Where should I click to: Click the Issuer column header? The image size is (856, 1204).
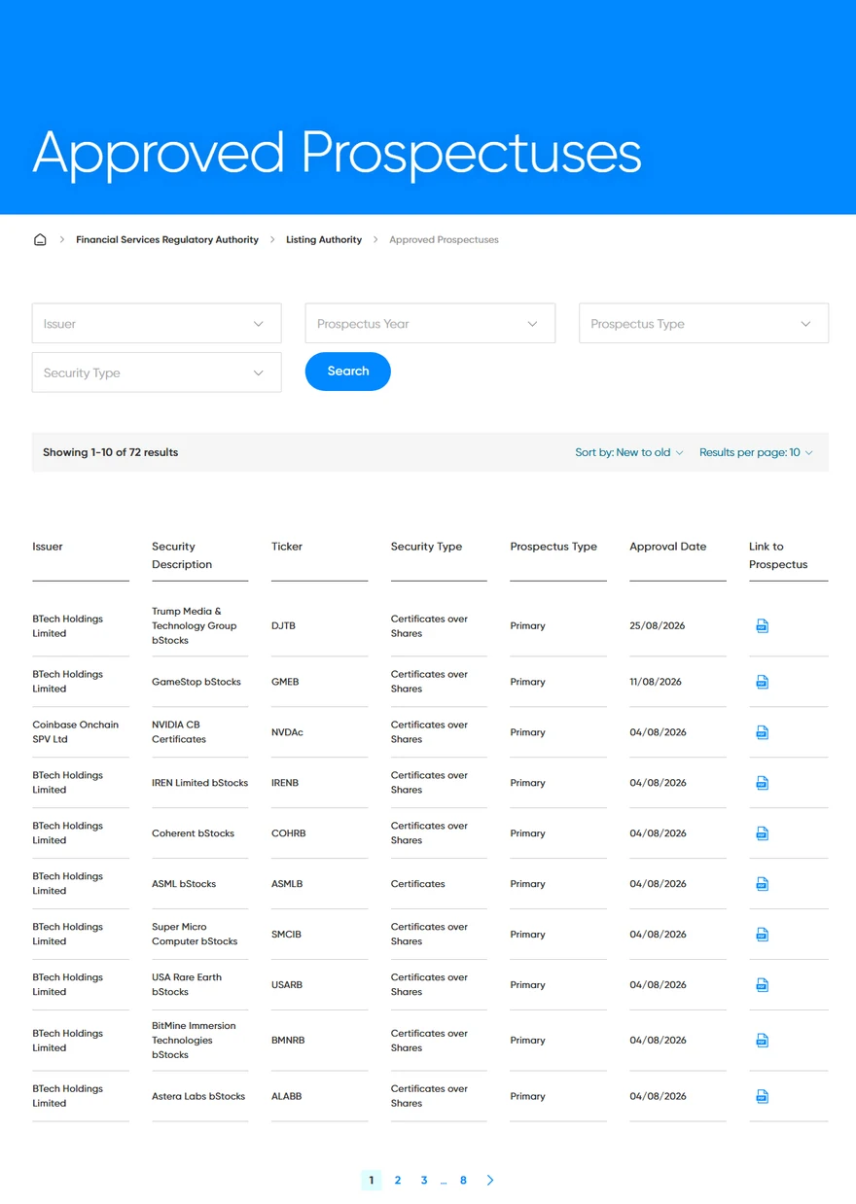coord(48,547)
